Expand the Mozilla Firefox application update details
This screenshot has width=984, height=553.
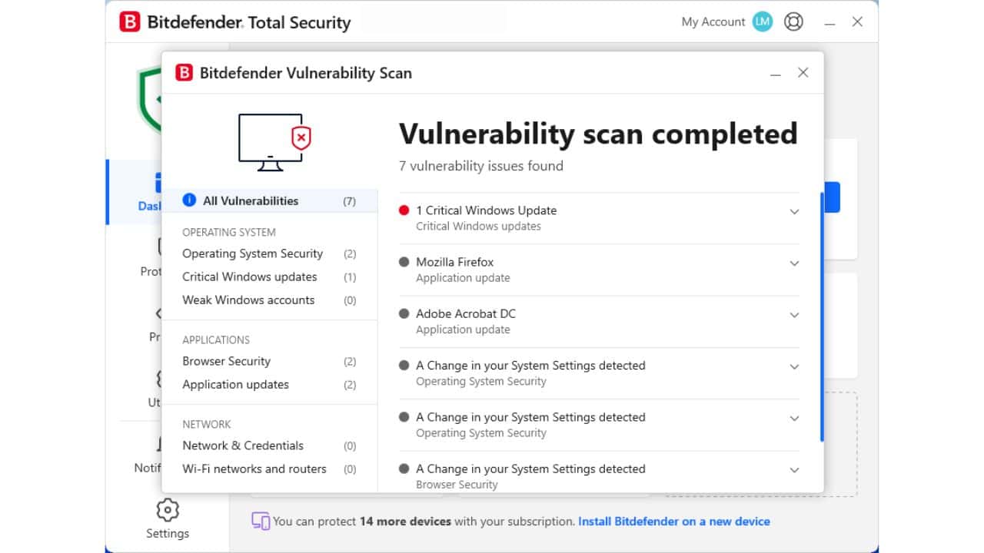click(795, 263)
